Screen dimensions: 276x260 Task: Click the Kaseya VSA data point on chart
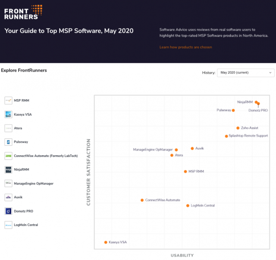click(x=106, y=242)
